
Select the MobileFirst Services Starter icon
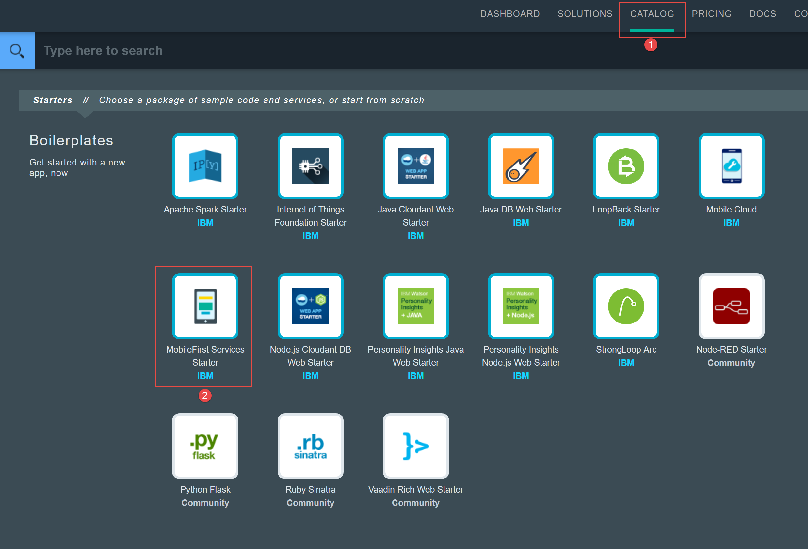(205, 306)
